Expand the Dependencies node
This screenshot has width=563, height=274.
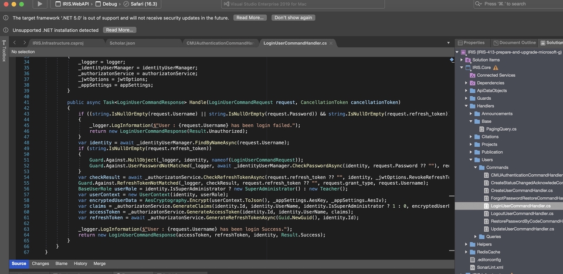pos(466,83)
